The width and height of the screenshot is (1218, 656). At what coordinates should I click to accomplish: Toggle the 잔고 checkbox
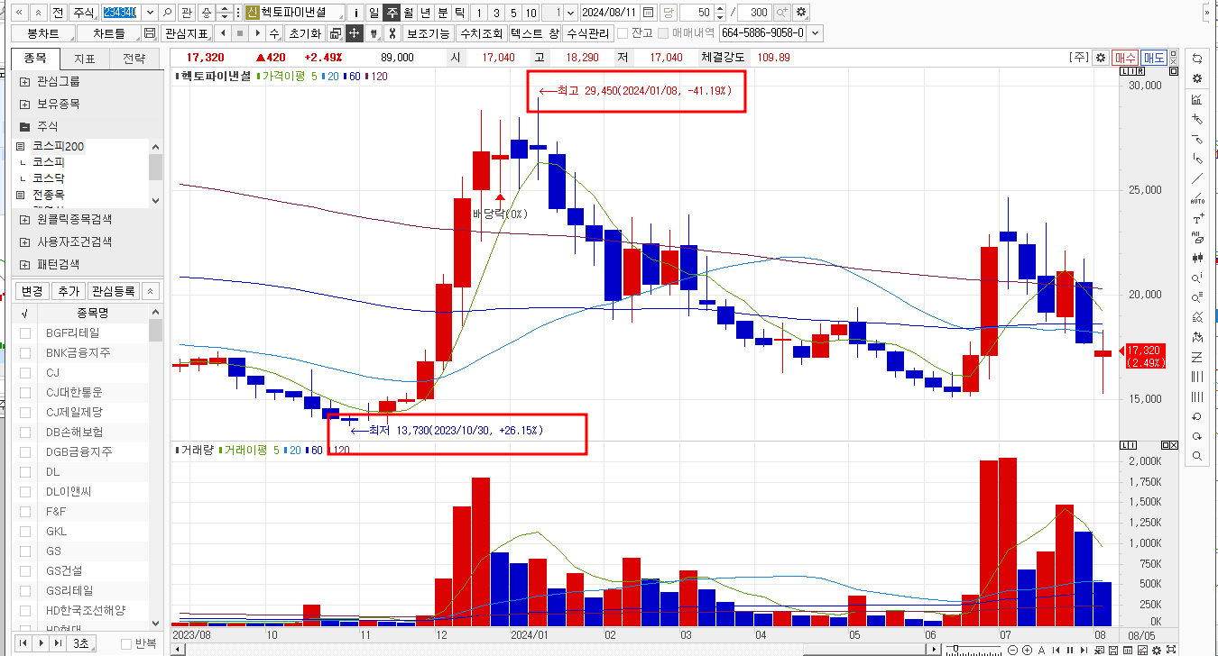(x=623, y=33)
